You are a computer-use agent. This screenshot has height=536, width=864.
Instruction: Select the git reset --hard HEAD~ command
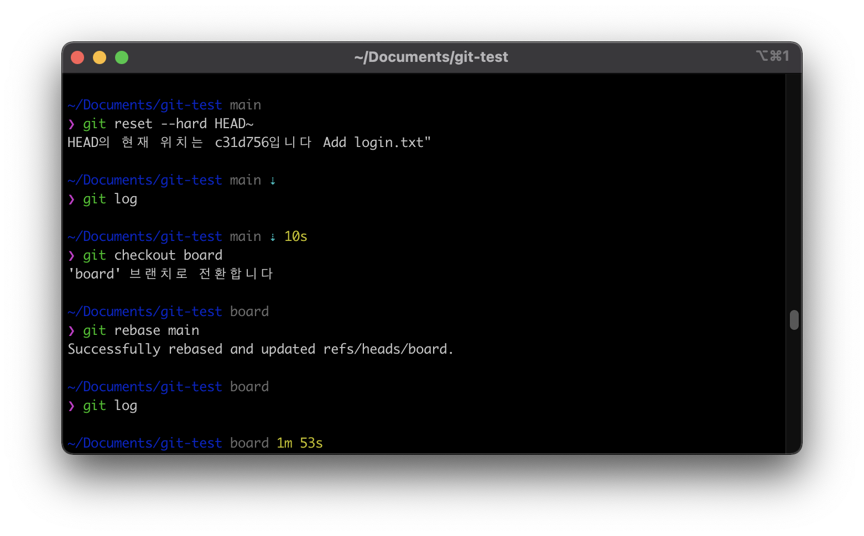(x=168, y=123)
